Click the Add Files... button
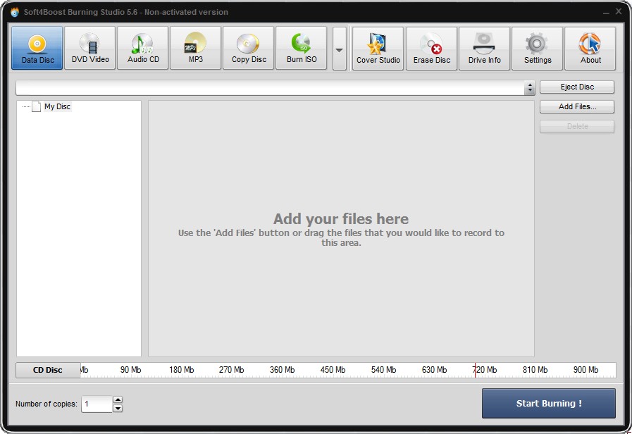632x434 pixels. (577, 106)
